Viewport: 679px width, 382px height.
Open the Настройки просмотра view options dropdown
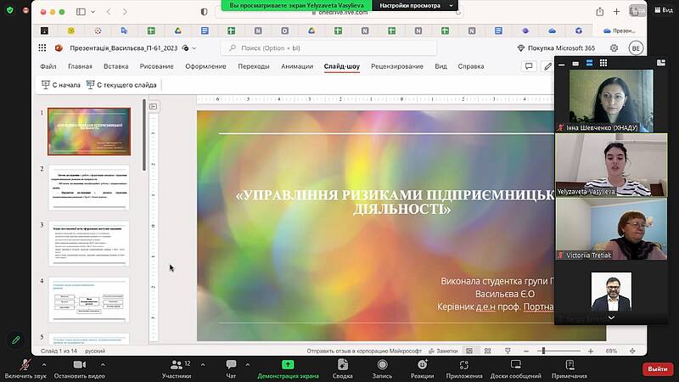pos(415,5)
